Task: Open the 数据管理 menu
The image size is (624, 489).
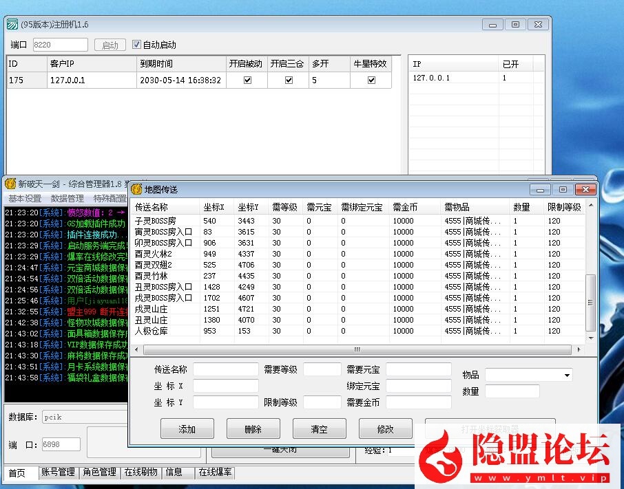Action: (67, 199)
